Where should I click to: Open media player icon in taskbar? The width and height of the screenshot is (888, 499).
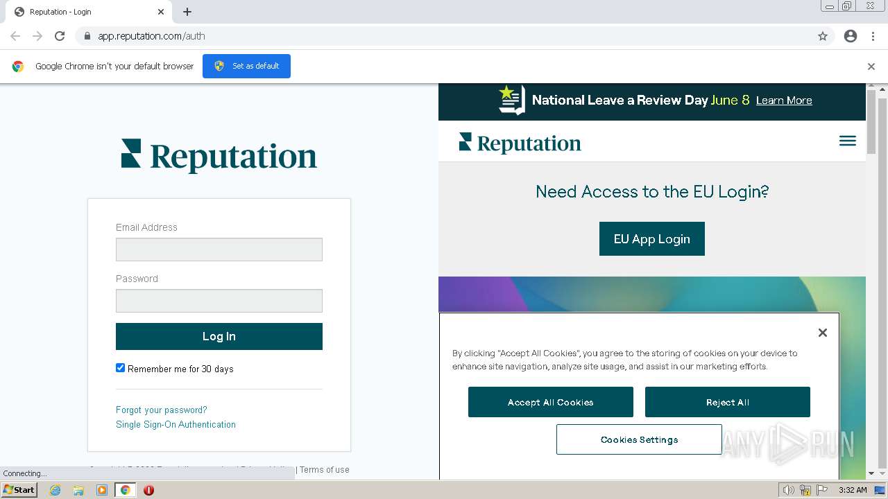click(102, 490)
